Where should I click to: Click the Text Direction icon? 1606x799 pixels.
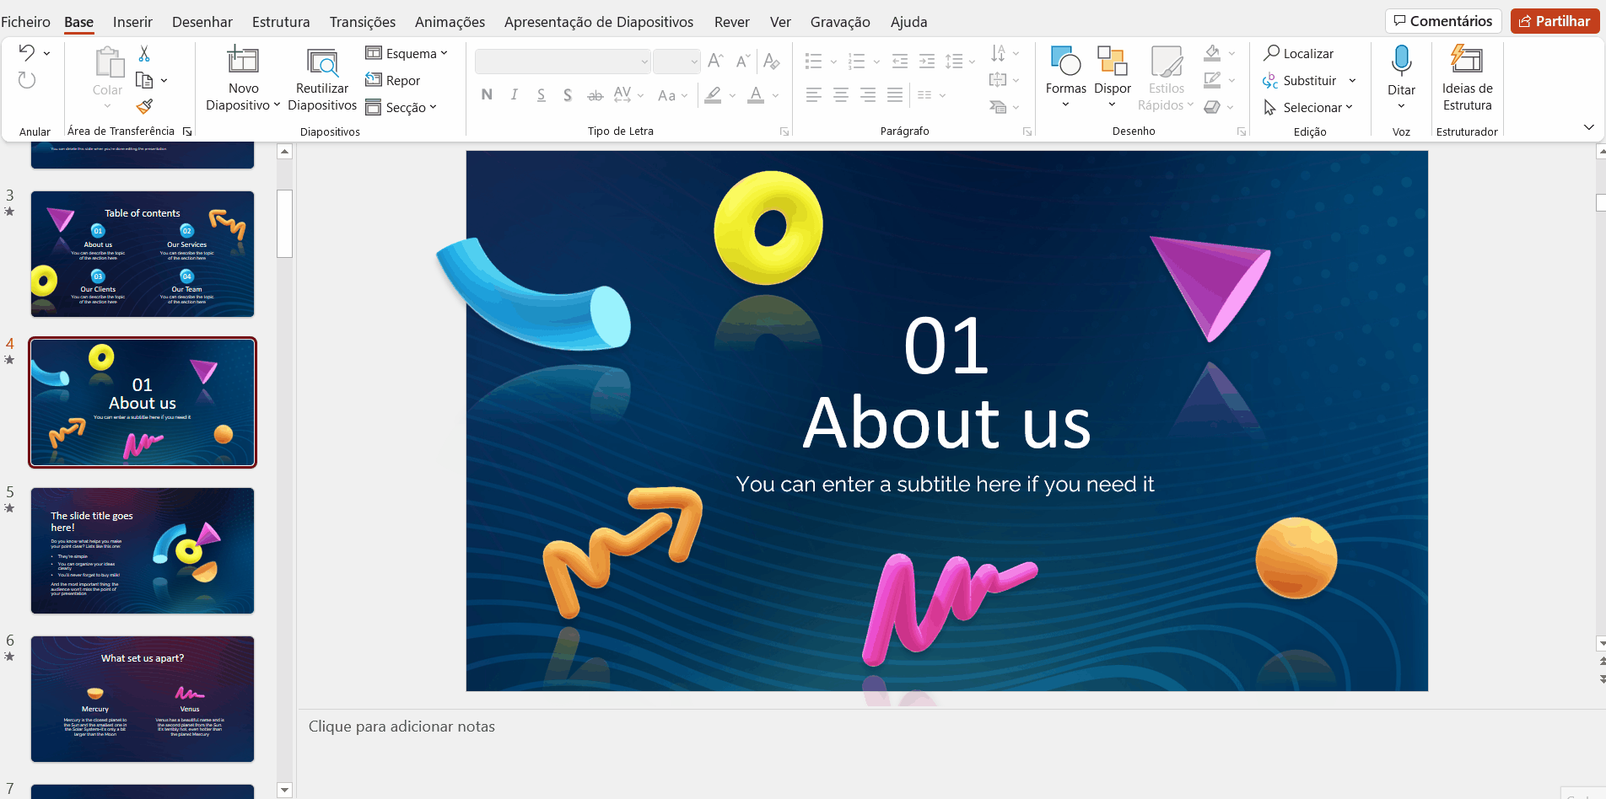coord(999,53)
